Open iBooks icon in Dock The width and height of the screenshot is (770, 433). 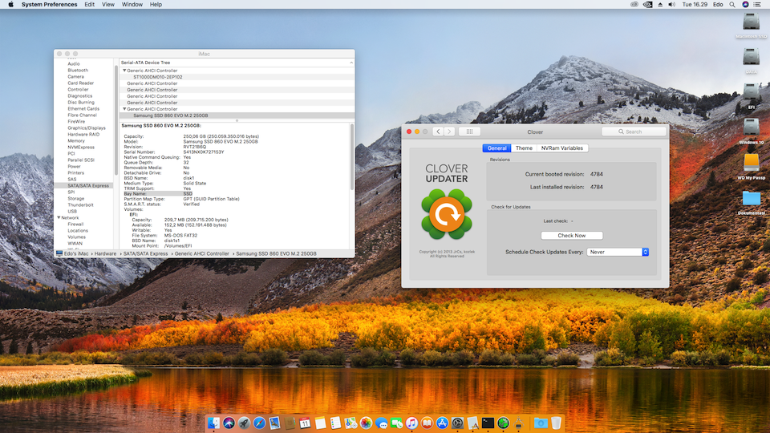427,423
